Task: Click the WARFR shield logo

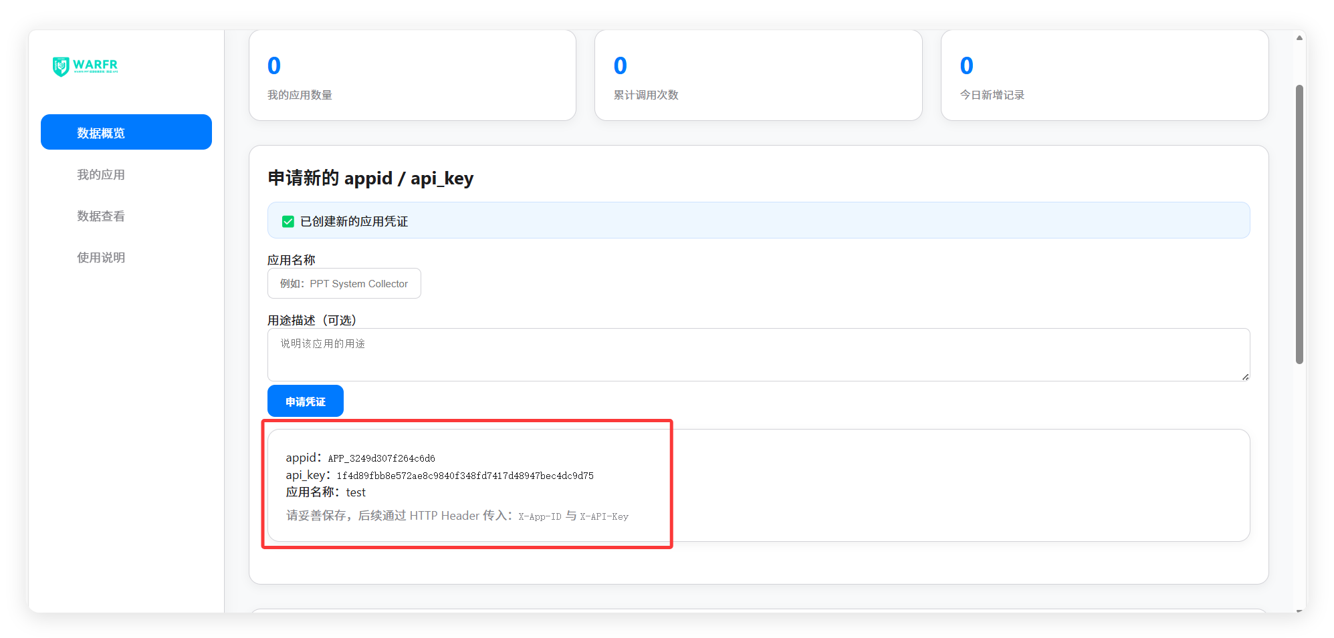Action: 62,66
